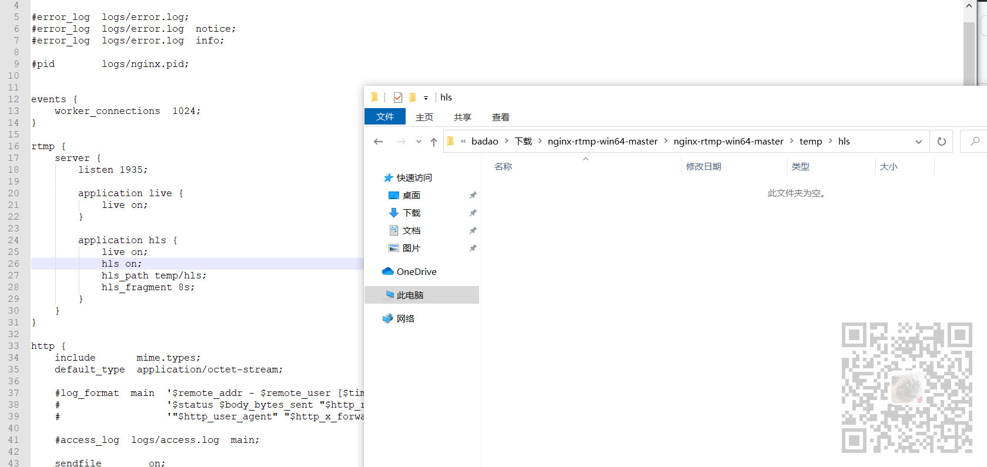
Task: Select the hls breadcrumb segment
Action: coord(844,142)
